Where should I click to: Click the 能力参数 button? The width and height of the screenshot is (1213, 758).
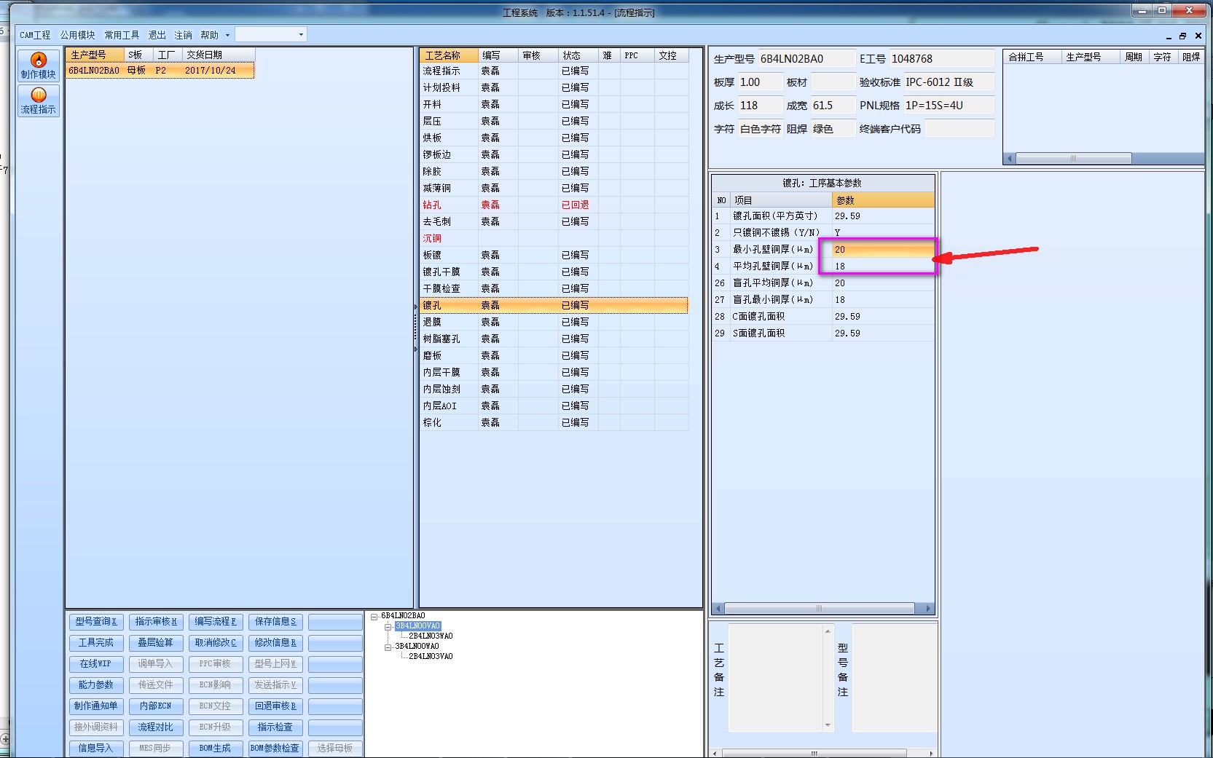click(x=96, y=685)
